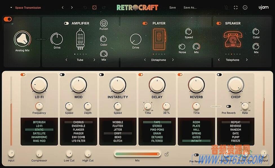Click the Player Drive knob
The width and height of the screenshot is (275, 168).
click(x=136, y=39)
